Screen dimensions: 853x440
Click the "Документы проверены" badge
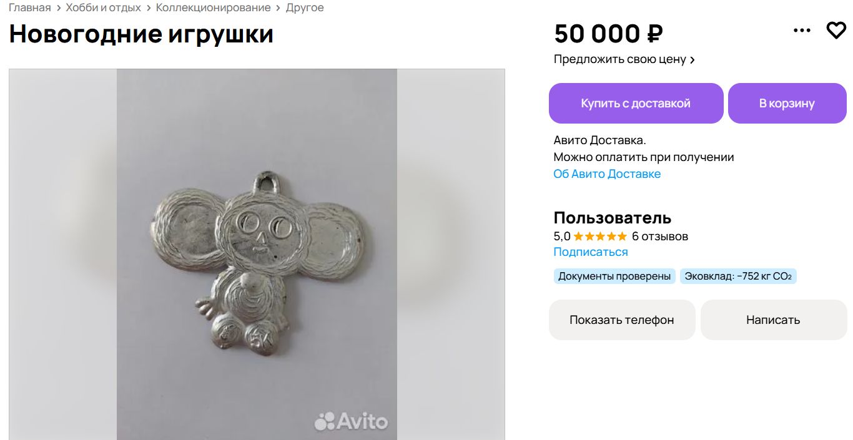tap(614, 276)
